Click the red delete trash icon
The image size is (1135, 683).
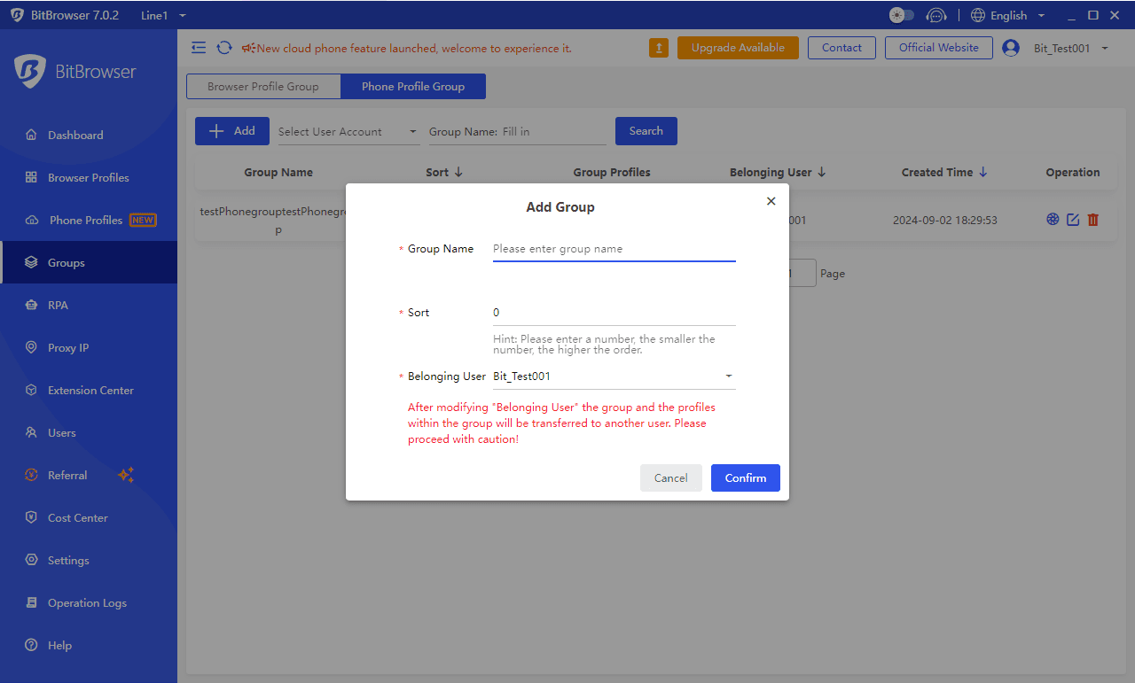1092,220
